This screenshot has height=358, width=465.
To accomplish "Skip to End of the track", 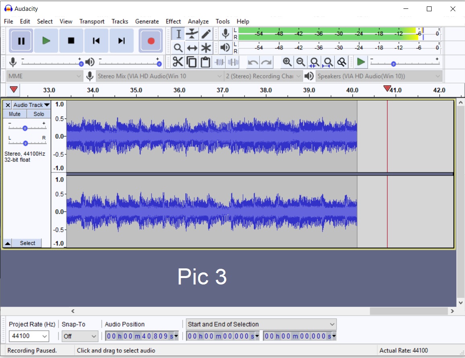I will tap(121, 41).
